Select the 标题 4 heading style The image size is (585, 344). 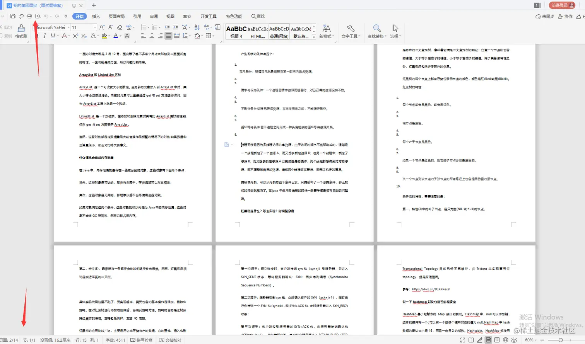(236, 32)
